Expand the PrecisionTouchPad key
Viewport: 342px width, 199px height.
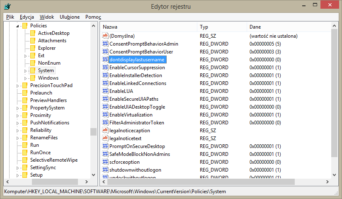coord(17,86)
